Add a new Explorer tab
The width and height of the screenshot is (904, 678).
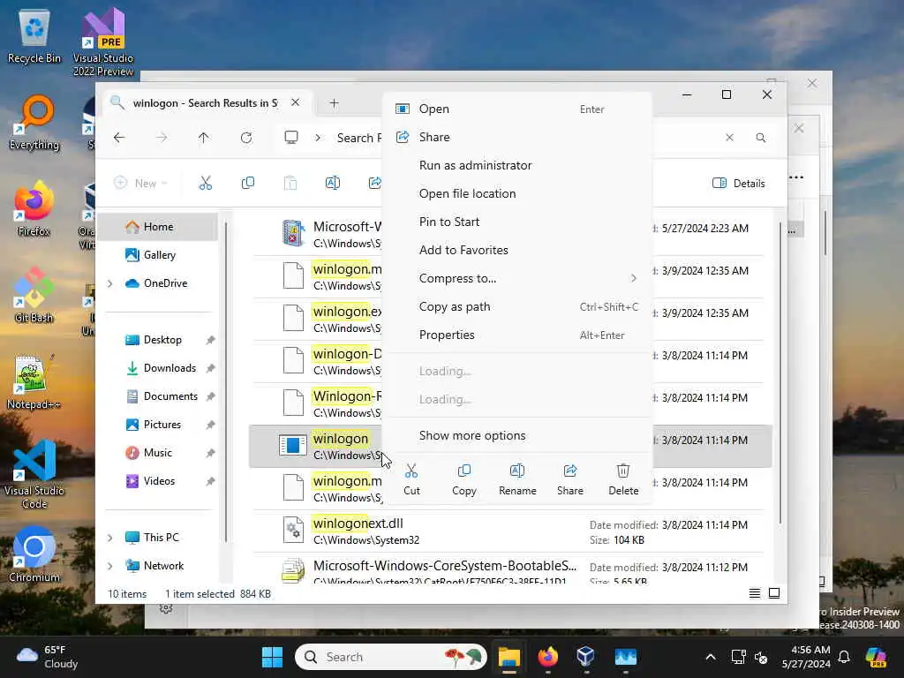click(x=334, y=103)
